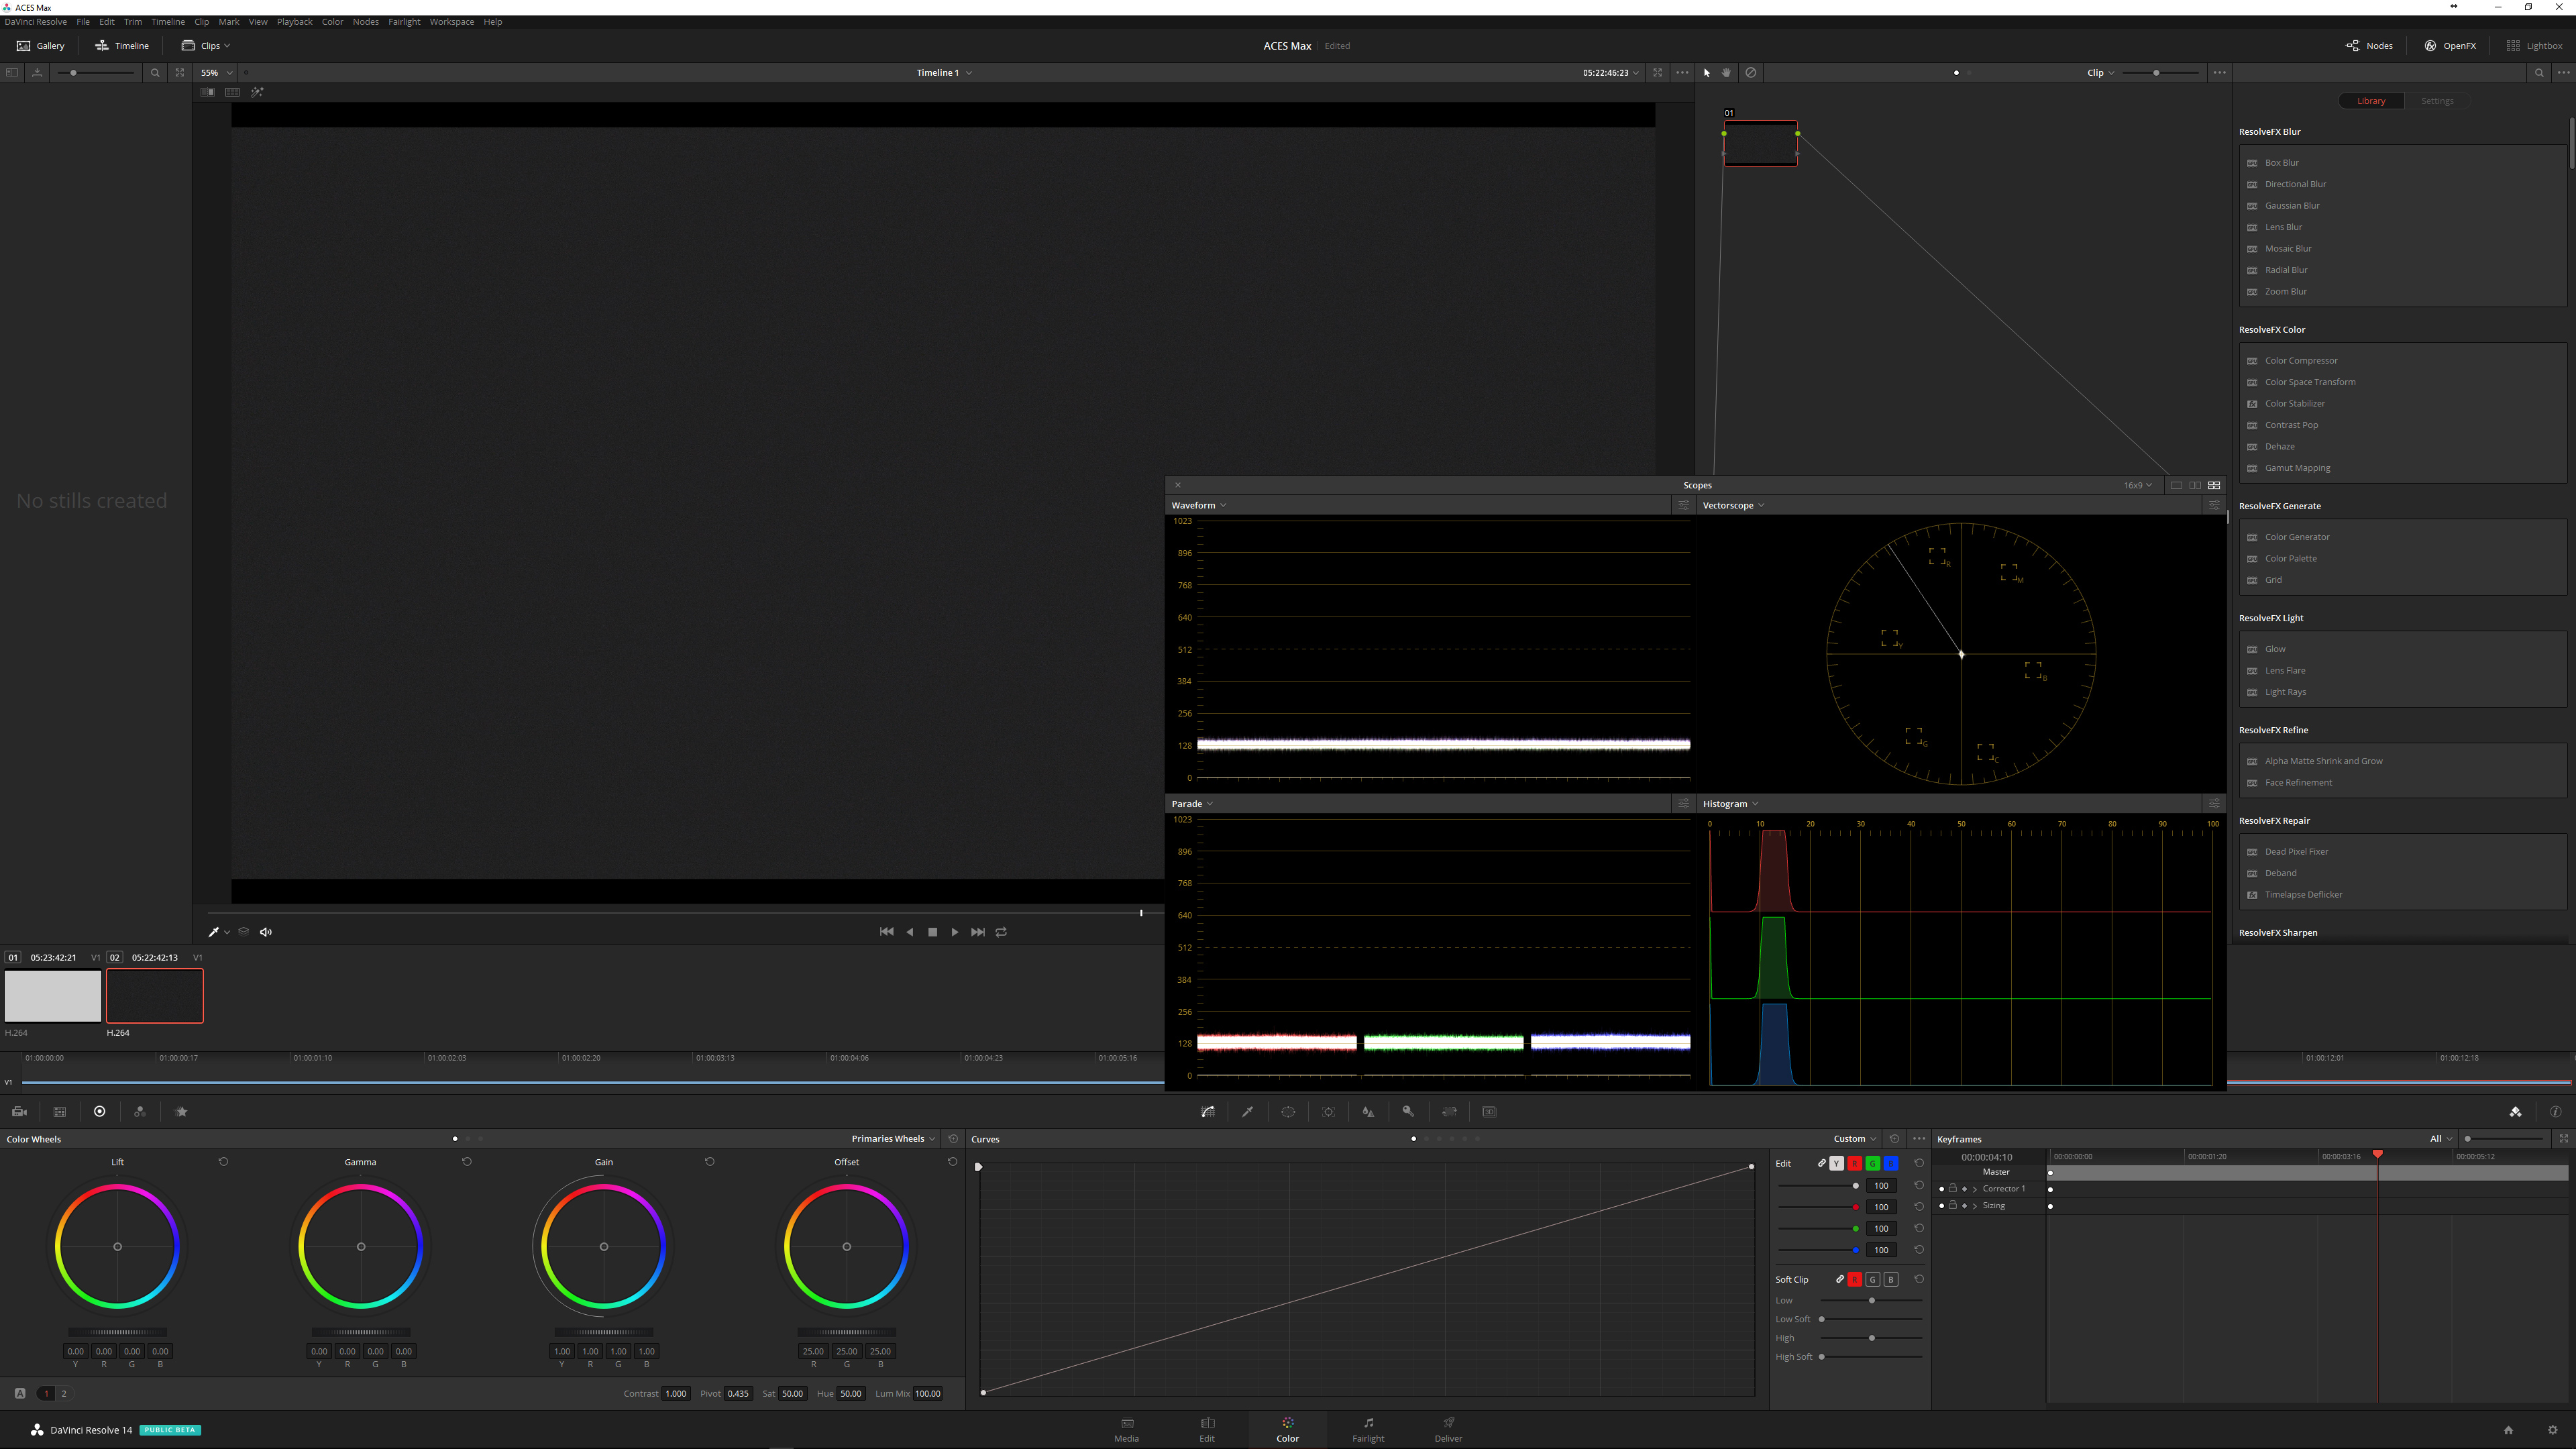Switch to the Deliver page tab

pos(1448,1429)
